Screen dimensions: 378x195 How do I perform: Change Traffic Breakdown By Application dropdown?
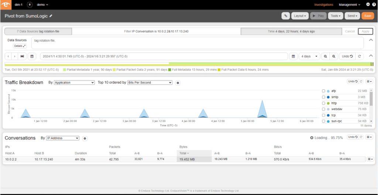point(74,82)
